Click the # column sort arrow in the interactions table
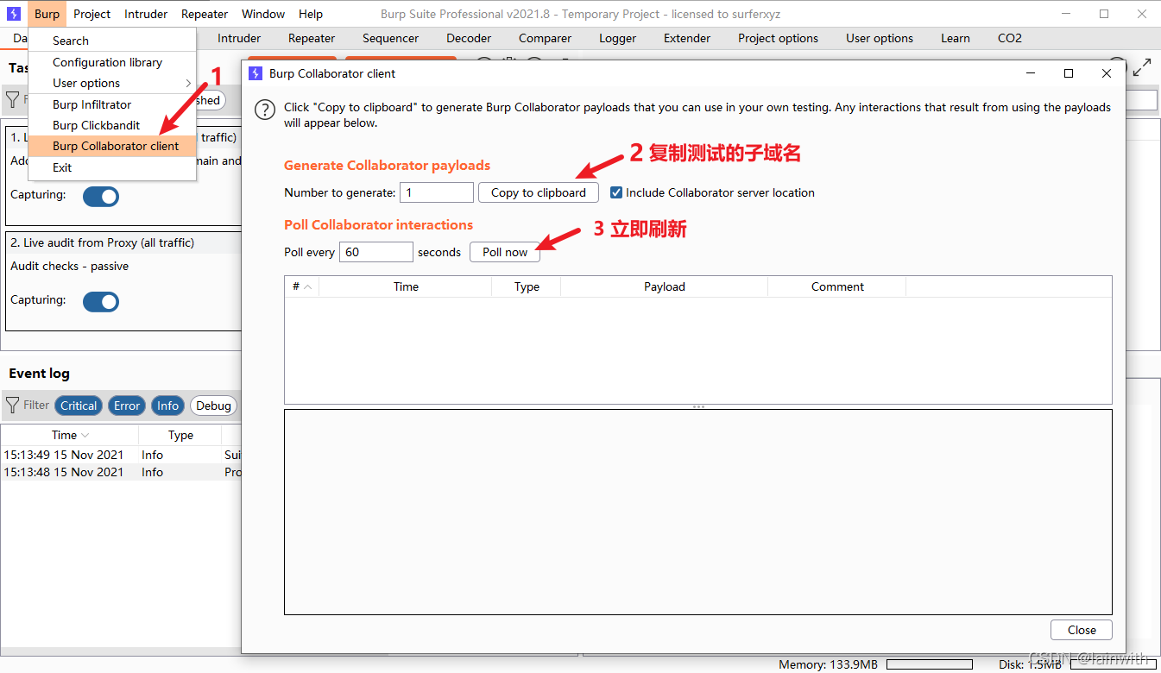Screen dimensions: 1161x673 coord(309,286)
